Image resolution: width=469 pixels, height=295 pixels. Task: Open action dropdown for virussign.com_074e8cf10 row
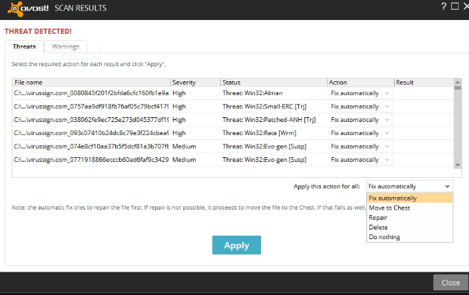(360, 146)
